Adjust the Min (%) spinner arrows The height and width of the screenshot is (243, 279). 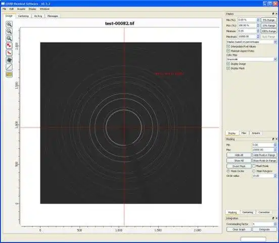tap(258, 20)
